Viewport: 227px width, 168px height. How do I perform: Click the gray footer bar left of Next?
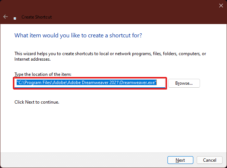82,160
